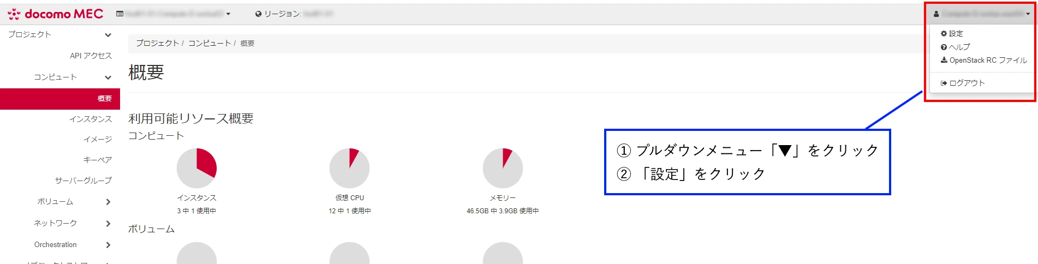Open user account dropdown arrow
Image resolution: width=1038 pixels, height=264 pixels.
pos(1028,14)
